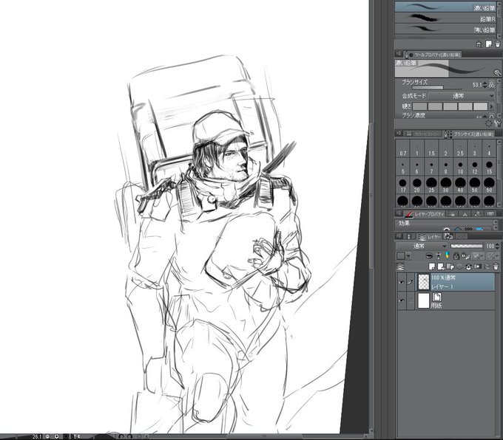Viewport: 503px width, 440px height.
Task: Click the zoom value 26.1 field
Action: (38, 436)
